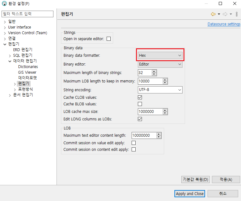Open the vertical dots view menu
The image size is (241, 201).
(237, 14)
